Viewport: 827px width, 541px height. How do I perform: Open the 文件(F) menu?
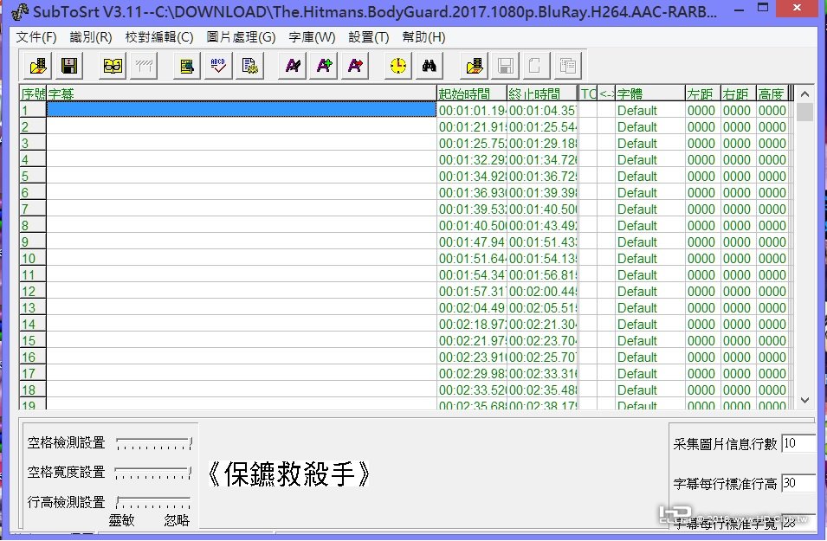coord(36,37)
